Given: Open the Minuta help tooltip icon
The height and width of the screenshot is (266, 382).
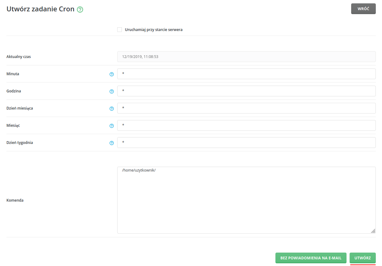Looking at the screenshot, I should [x=111, y=74].
